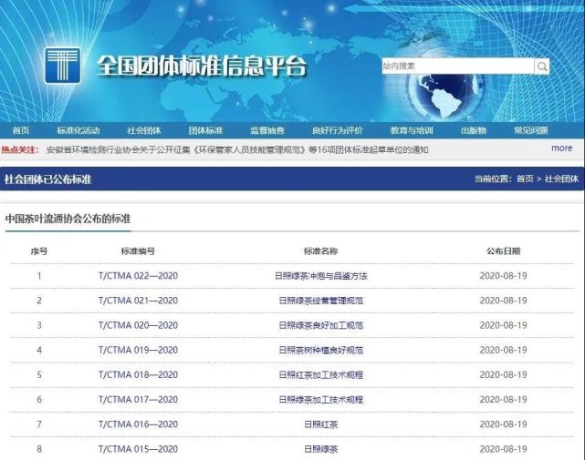This screenshot has width=585, height=460.
Task: Open 日照绿茶经营管理规范 standard
Action: pos(321,301)
